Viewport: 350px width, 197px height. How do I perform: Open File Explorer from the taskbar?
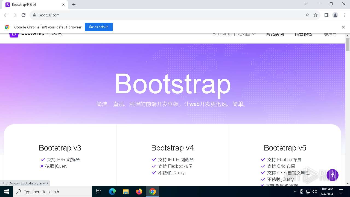tap(126, 192)
